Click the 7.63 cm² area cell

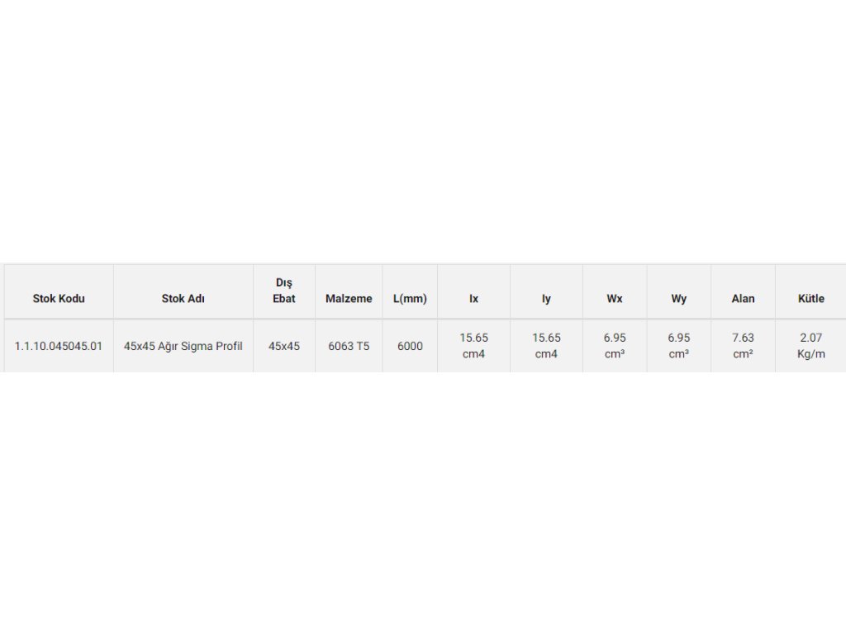pos(743,346)
